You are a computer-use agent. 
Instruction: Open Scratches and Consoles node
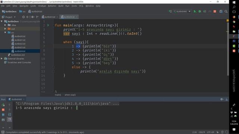[x=18, y=63]
